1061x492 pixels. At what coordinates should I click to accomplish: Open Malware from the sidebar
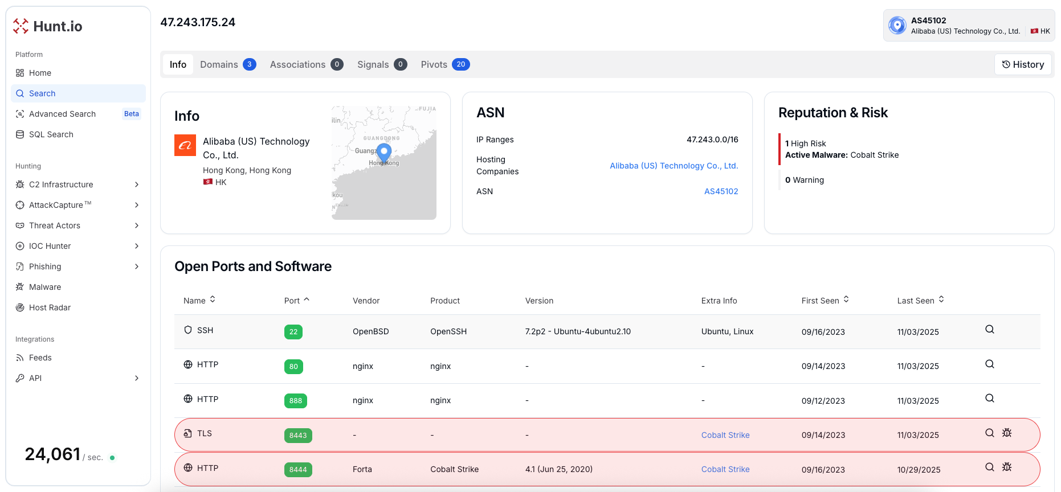point(45,287)
